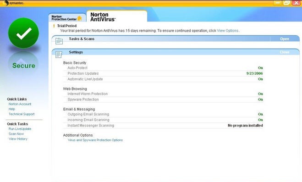This screenshot has height=182, width=302.
Task: Click the Trial Period exclamation warning icon
Action: coord(54,26)
